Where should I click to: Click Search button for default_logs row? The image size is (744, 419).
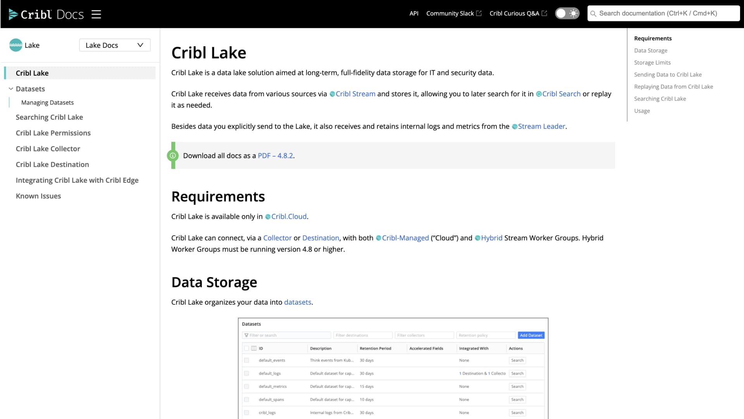517,374
